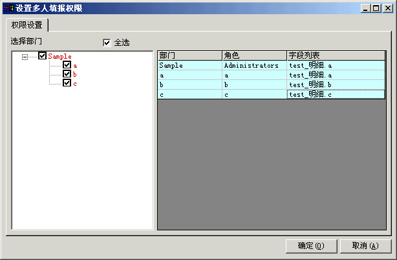Select test_明细.a cell in Sample row
The width and height of the screenshot is (397, 260).
pos(336,65)
